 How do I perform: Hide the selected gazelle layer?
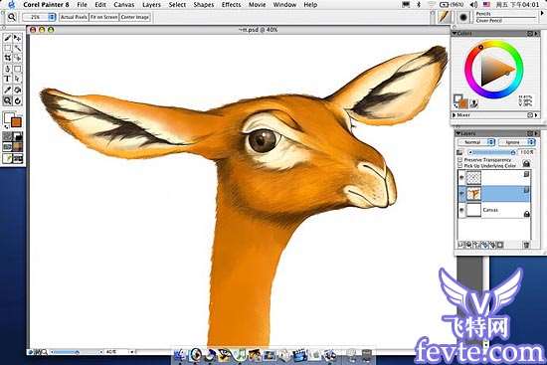[x=461, y=194]
